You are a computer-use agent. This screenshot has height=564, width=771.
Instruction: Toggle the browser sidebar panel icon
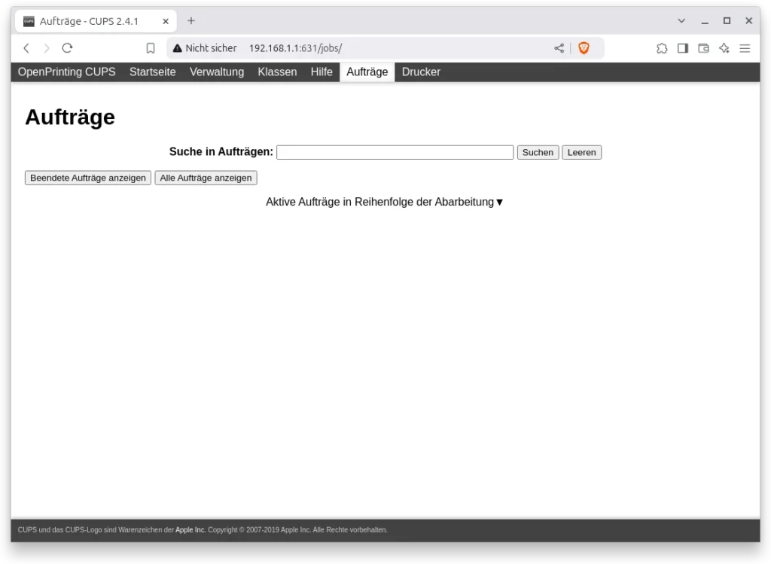click(683, 48)
